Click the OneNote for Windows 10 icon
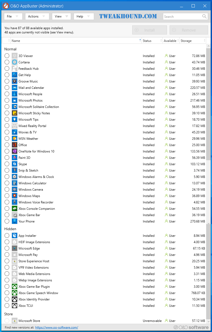Viewport: 212px width, 332px height. pos(15,151)
